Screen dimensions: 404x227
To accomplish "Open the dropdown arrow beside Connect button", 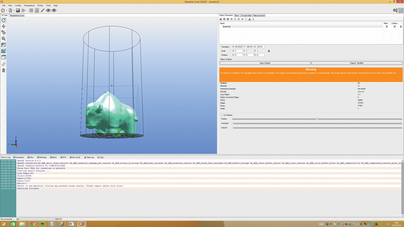I will (6, 11).
